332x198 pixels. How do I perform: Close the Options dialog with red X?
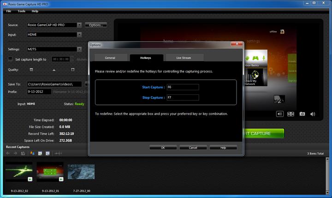click(x=237, y=44)
